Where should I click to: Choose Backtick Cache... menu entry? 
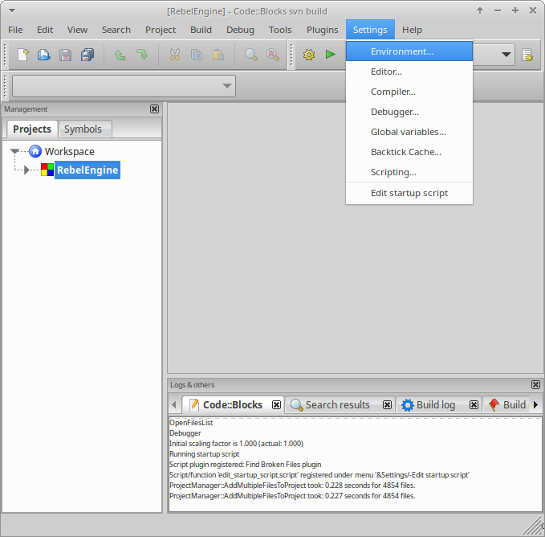tap(409, 152)
